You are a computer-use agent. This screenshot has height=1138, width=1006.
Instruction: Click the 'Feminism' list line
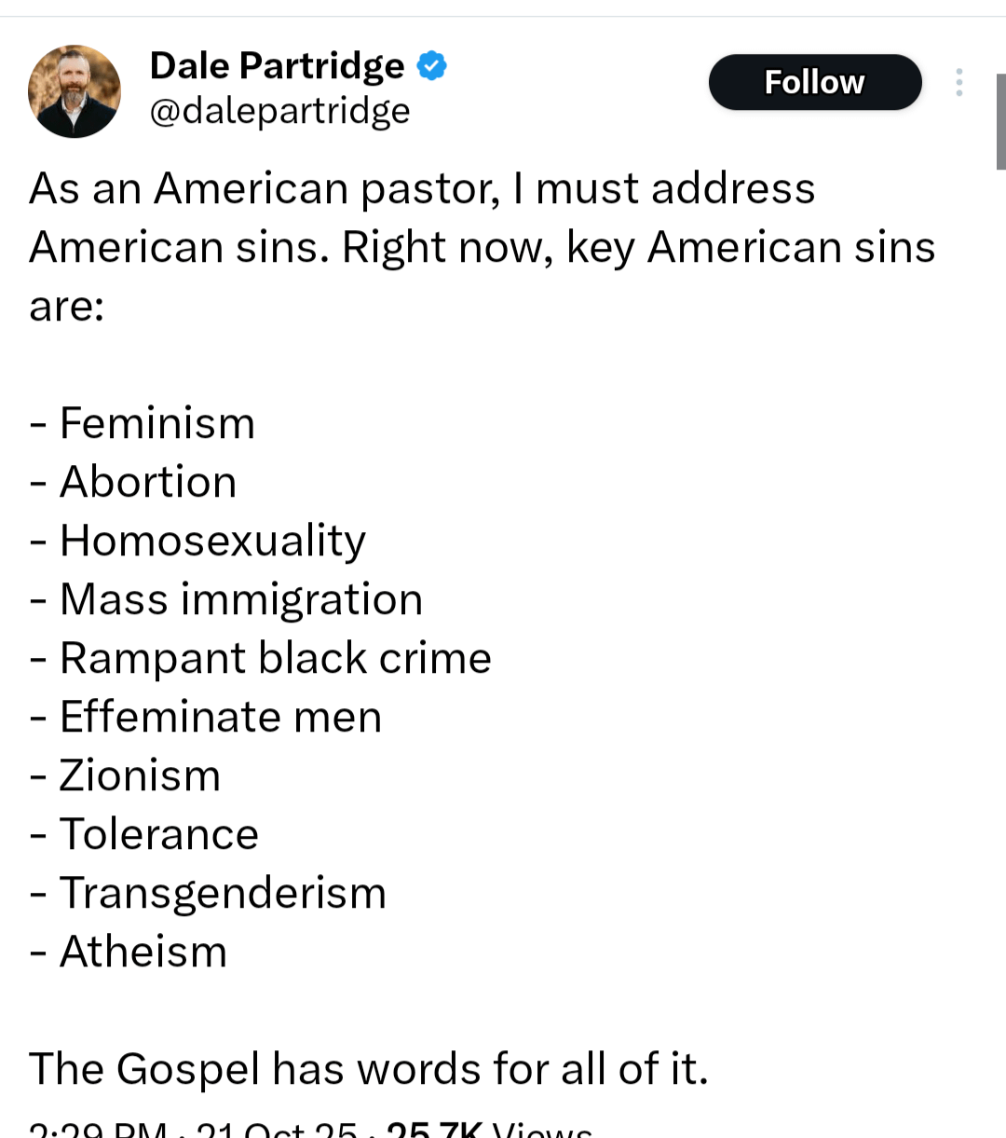point(156,423)
